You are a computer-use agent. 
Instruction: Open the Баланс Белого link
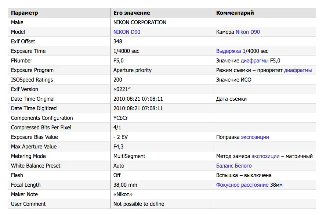[234, 166]
